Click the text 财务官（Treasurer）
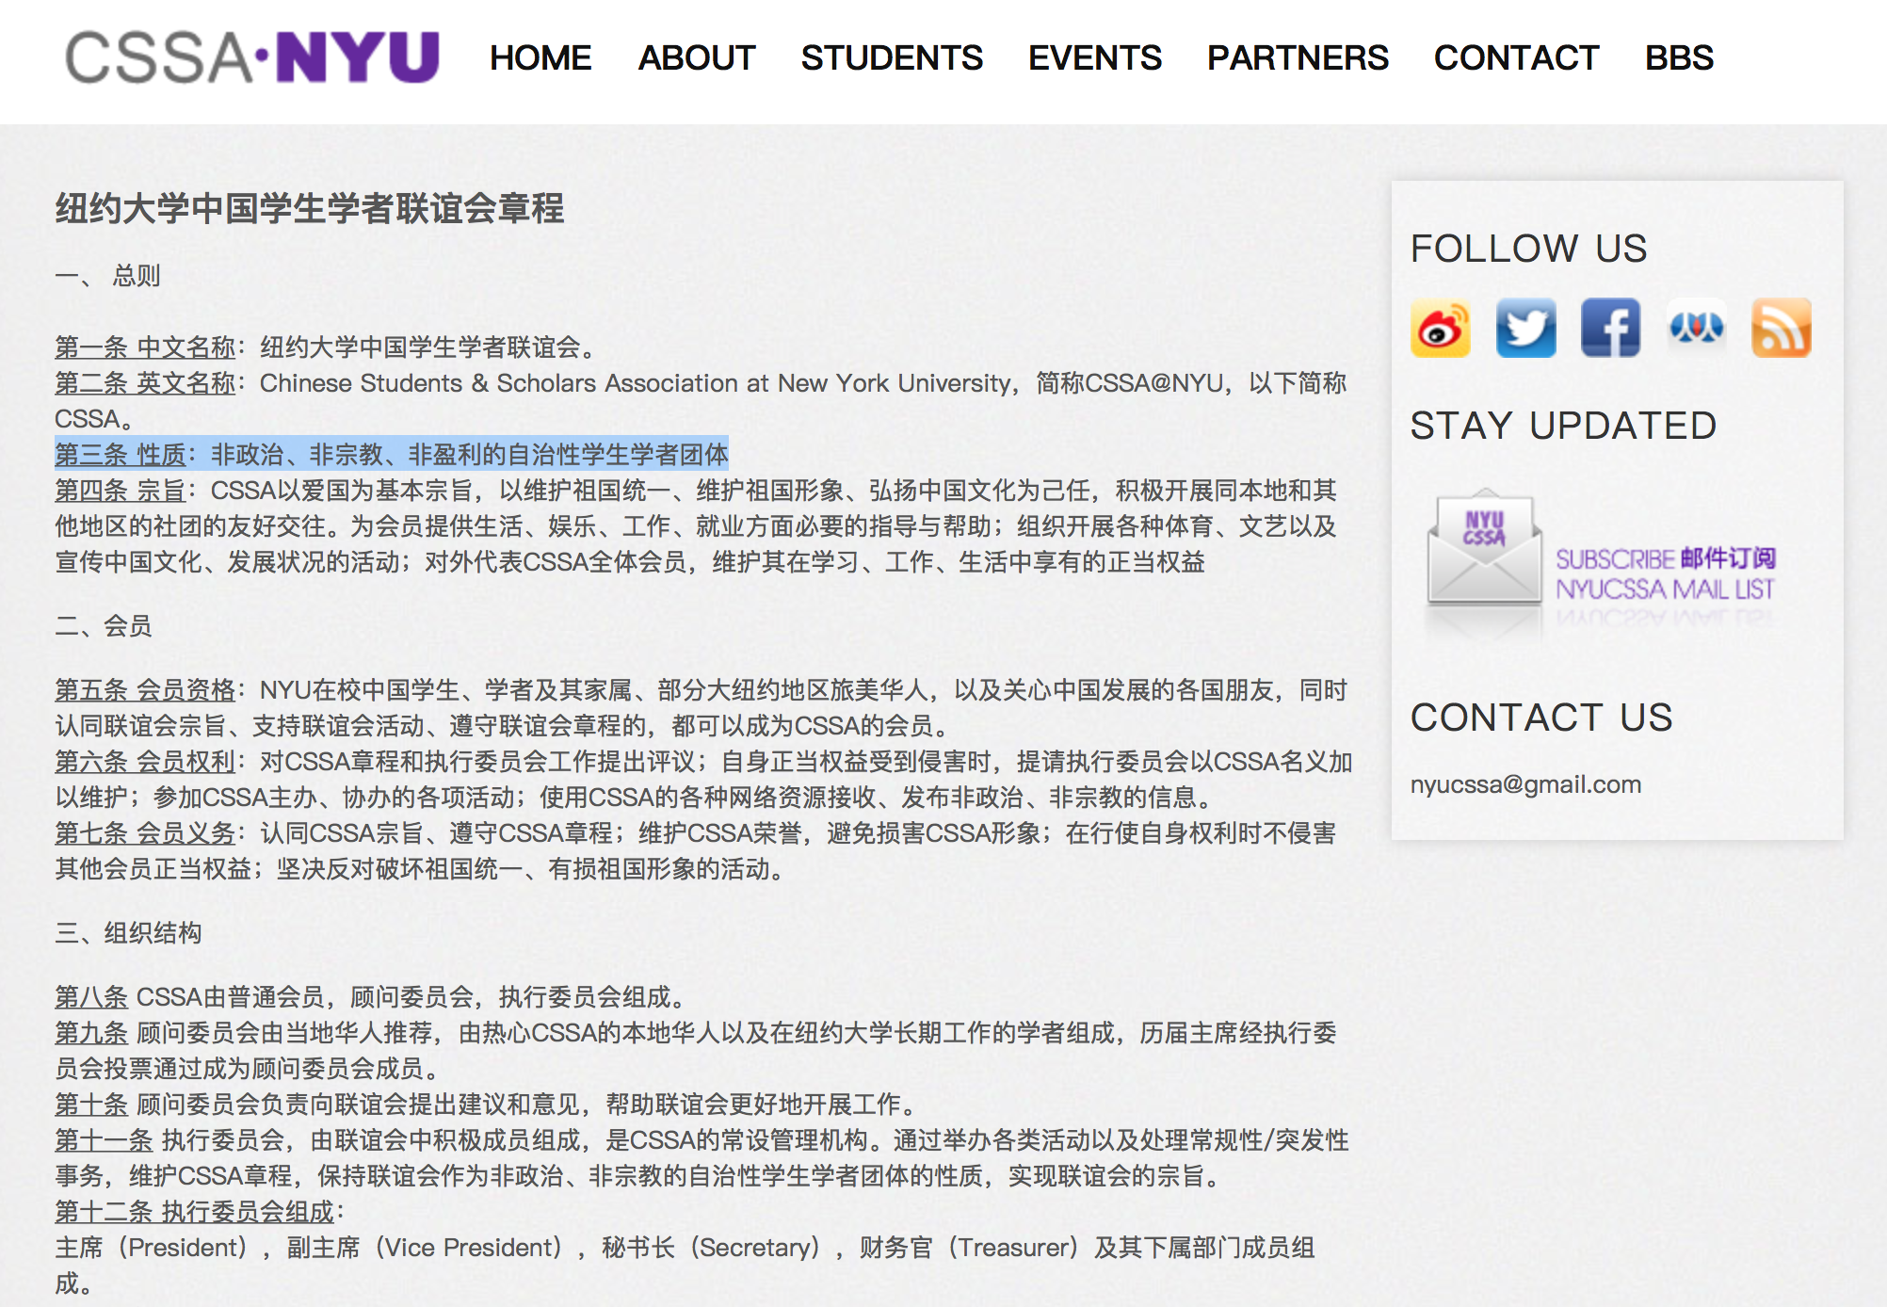Screen dimensions: 1887x1307 [x=974, y=1248]
